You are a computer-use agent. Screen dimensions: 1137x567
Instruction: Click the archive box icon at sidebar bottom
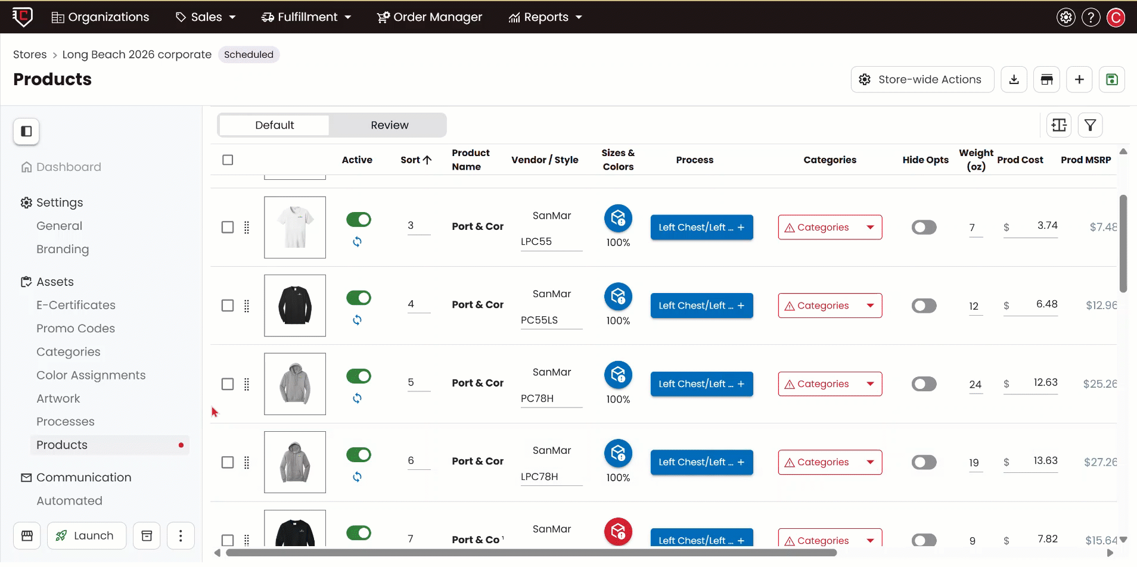click(x=147, y=535)
